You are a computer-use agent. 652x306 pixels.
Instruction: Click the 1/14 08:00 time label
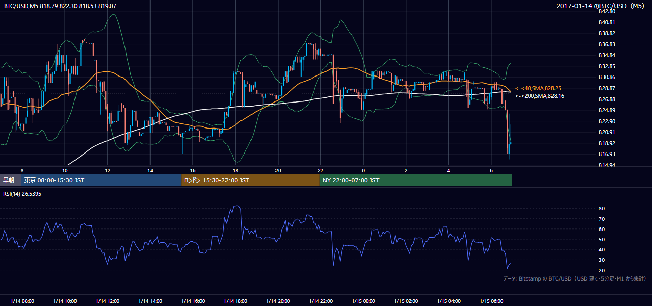(x=22, y=301)
